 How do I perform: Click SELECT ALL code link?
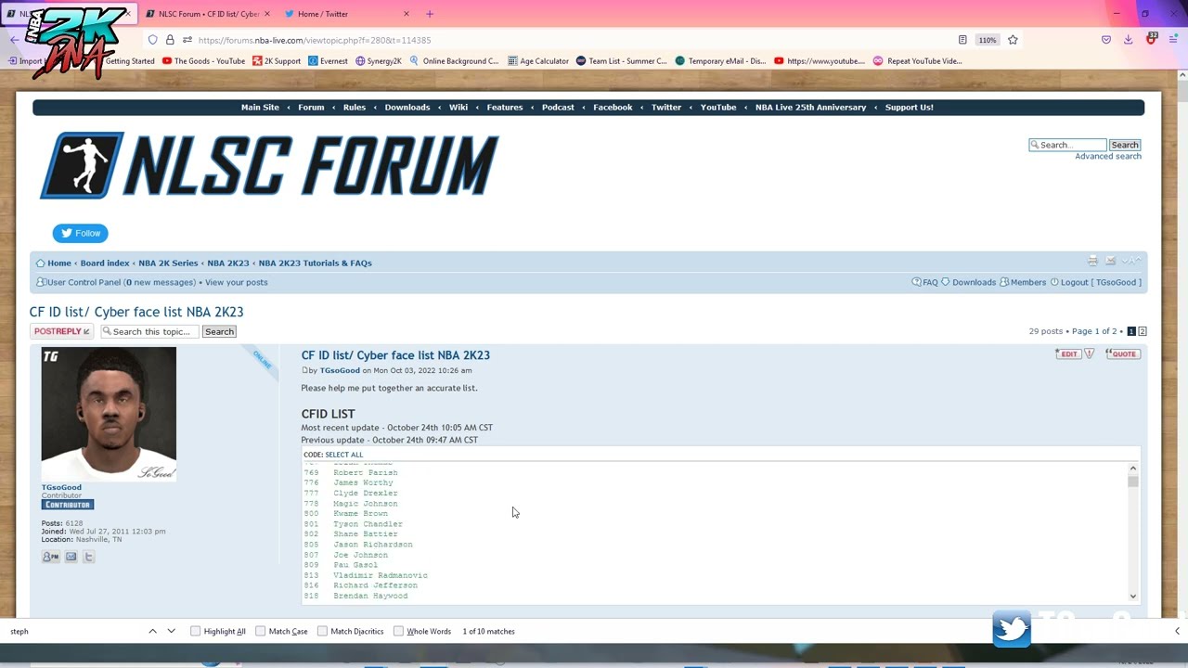click(x=344, y=455)
